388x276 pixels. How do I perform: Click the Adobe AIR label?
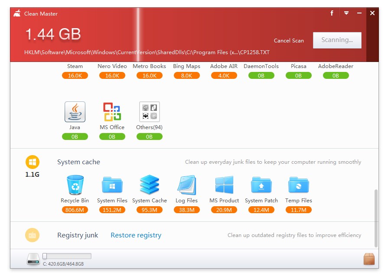coord(224,66)
